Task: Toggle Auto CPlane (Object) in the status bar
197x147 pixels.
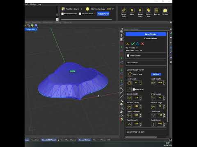Action: pos(68,140)
